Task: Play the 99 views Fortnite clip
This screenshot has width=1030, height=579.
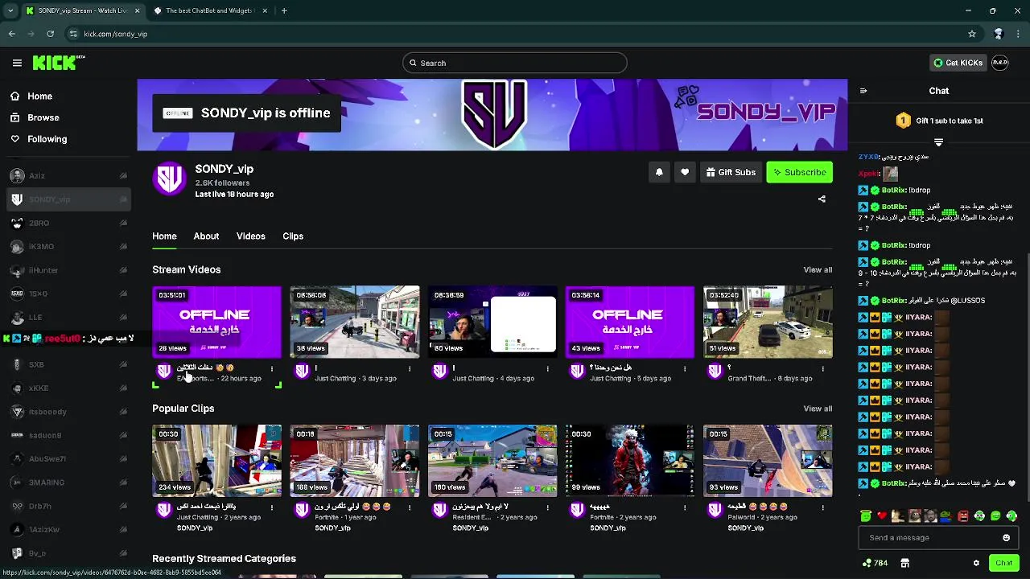Action: click(x=630, y=461)
